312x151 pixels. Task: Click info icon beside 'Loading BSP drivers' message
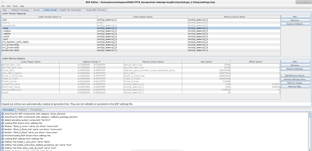tap(3, 123)
